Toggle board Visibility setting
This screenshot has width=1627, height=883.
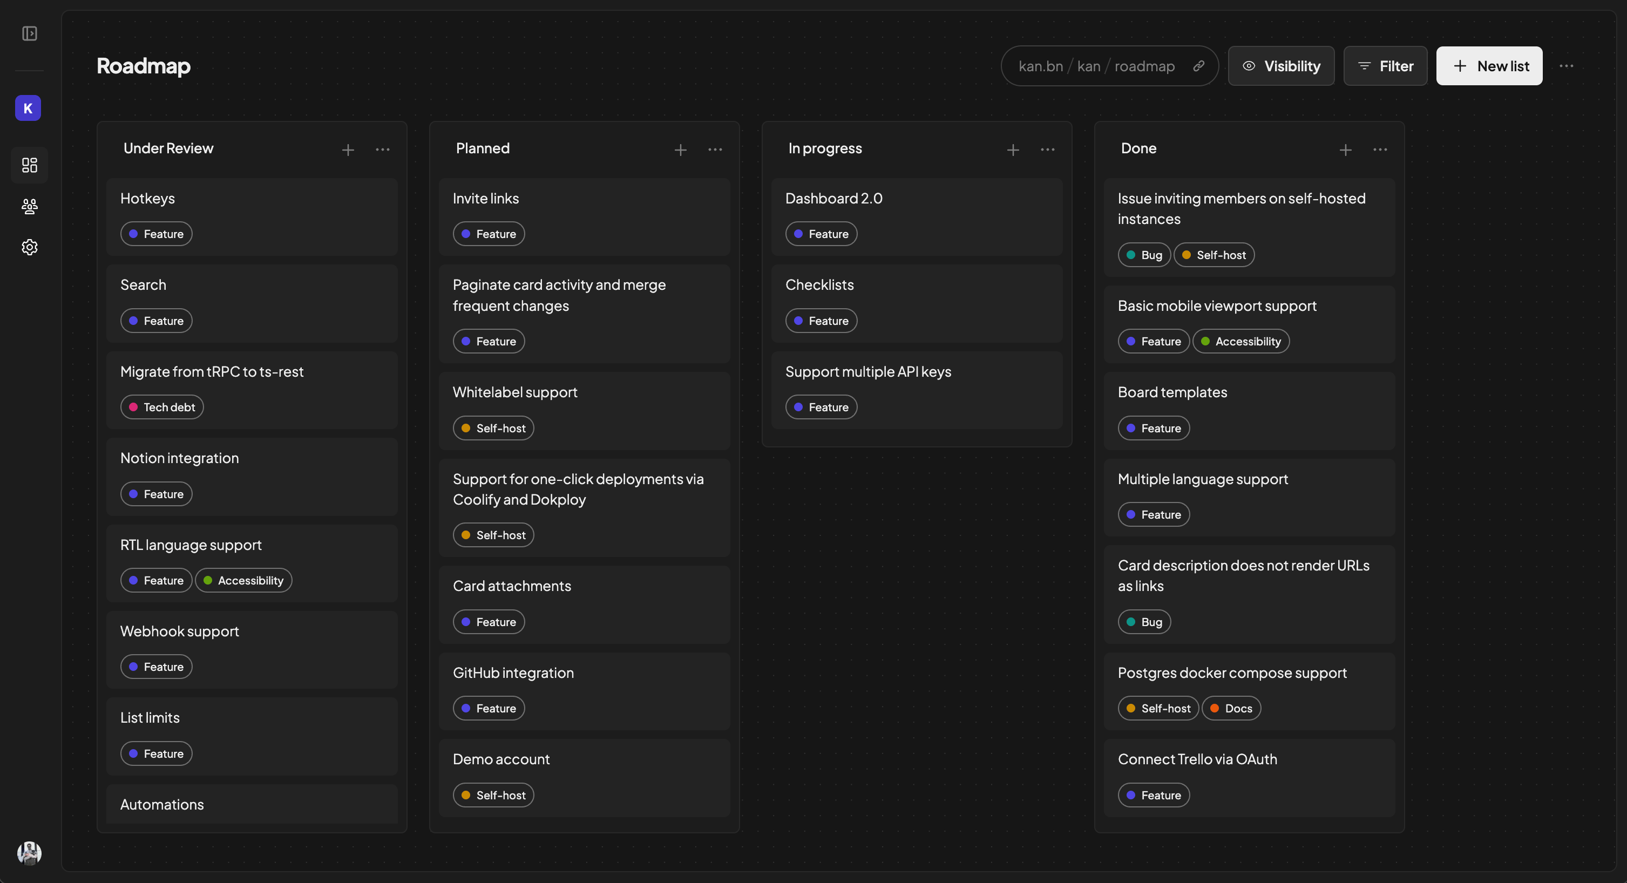(x=1281, y=66)
